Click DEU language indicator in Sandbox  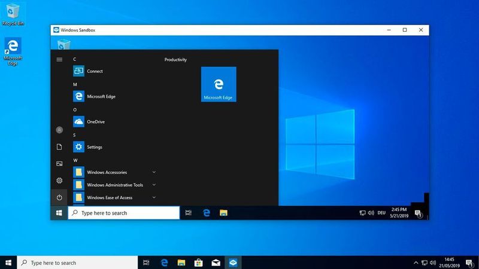pos(381,213)
